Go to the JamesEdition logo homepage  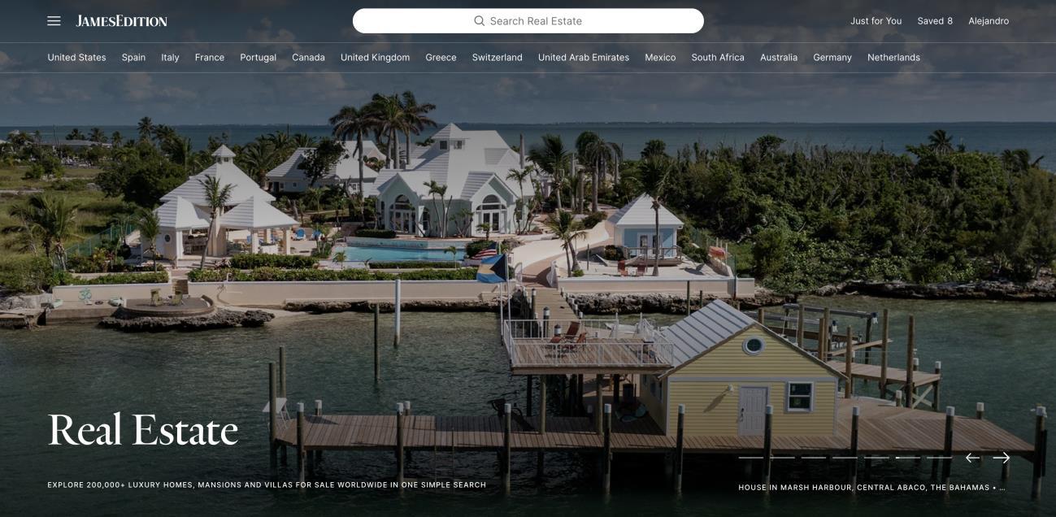pos(122,21)
